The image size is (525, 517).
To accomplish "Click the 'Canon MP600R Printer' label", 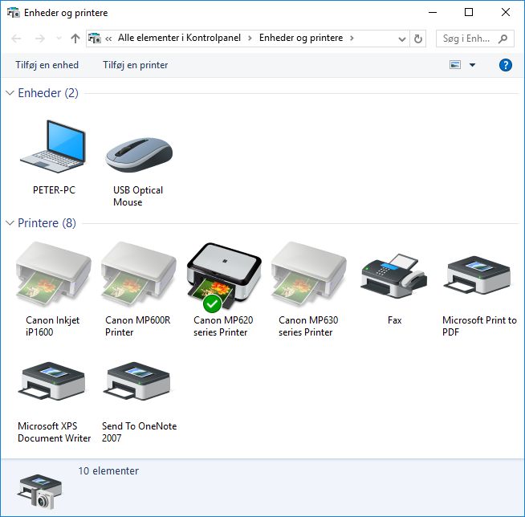I will [137, 326].
